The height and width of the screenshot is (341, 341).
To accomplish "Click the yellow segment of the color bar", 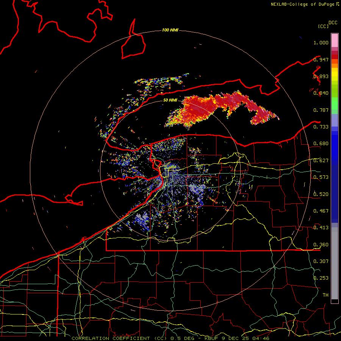I will point(335,74).
